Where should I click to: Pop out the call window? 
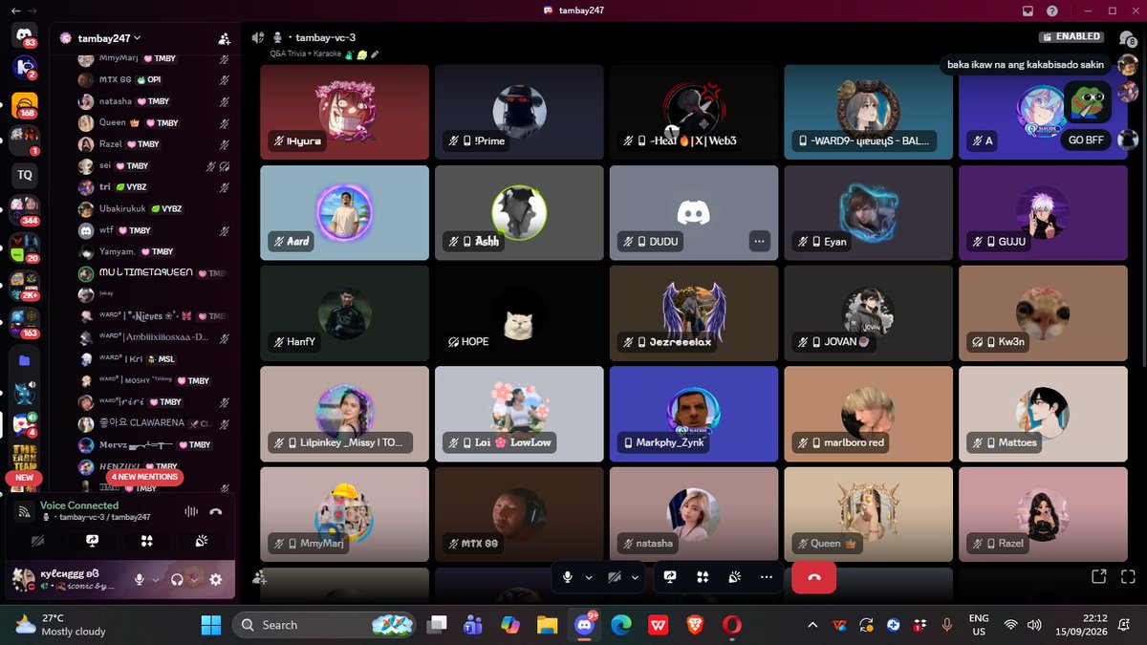point(1099,576)
